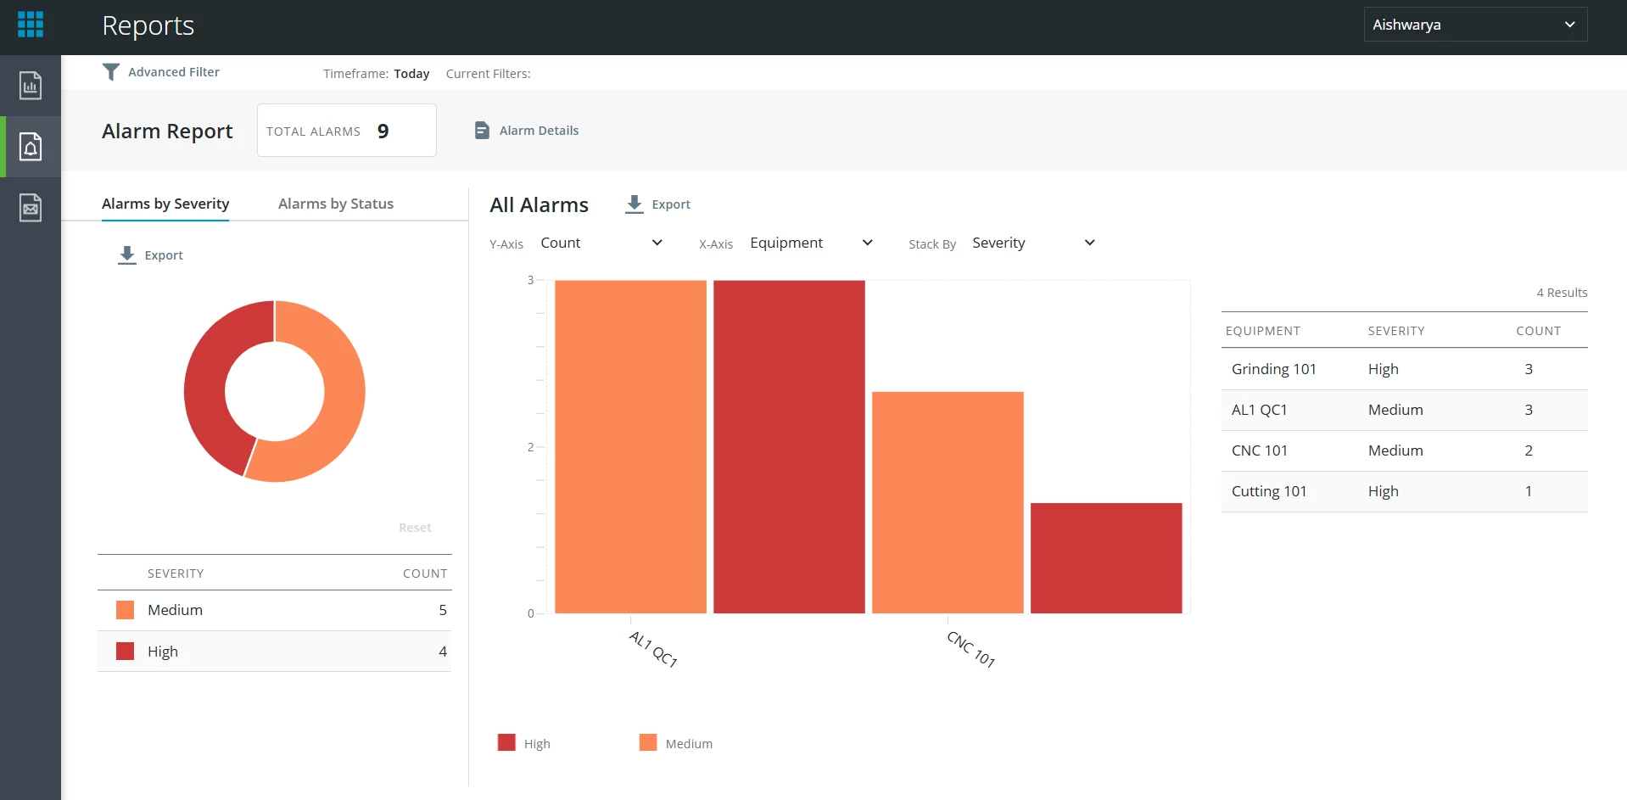Click the Reset link under the donut chart

[415, 528]
